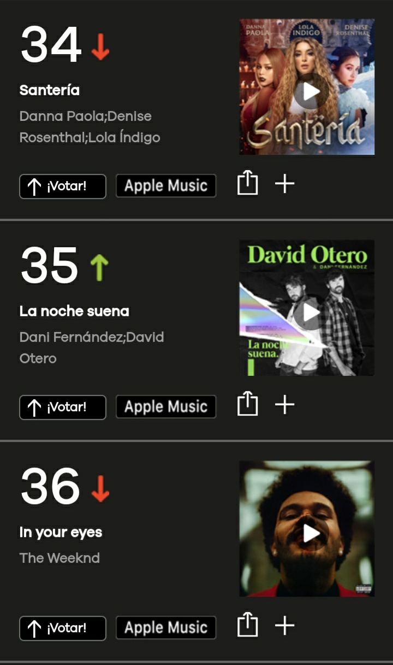Image resolution: width=393 pixels, height=665 pixels.
Task: Add In your eyes with plus icon
Action: [284, 626]
